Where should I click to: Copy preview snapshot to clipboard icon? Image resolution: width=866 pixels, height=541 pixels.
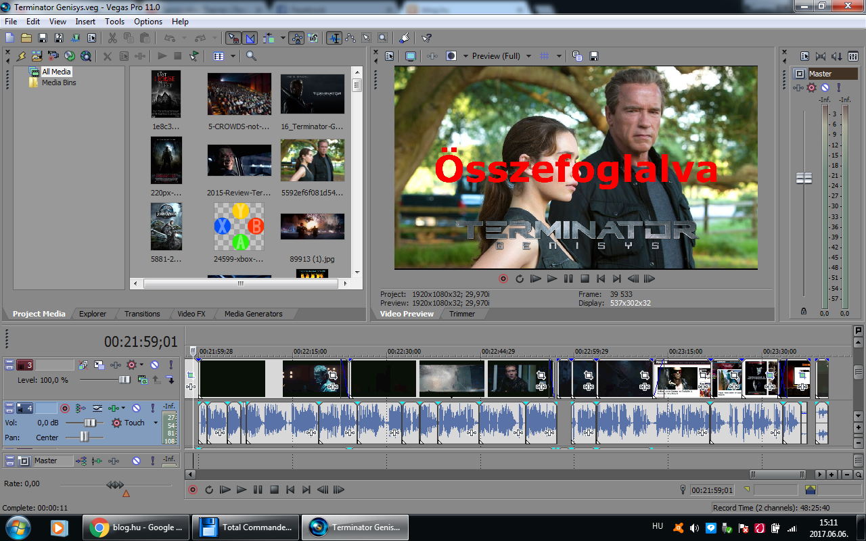[577, 55]
